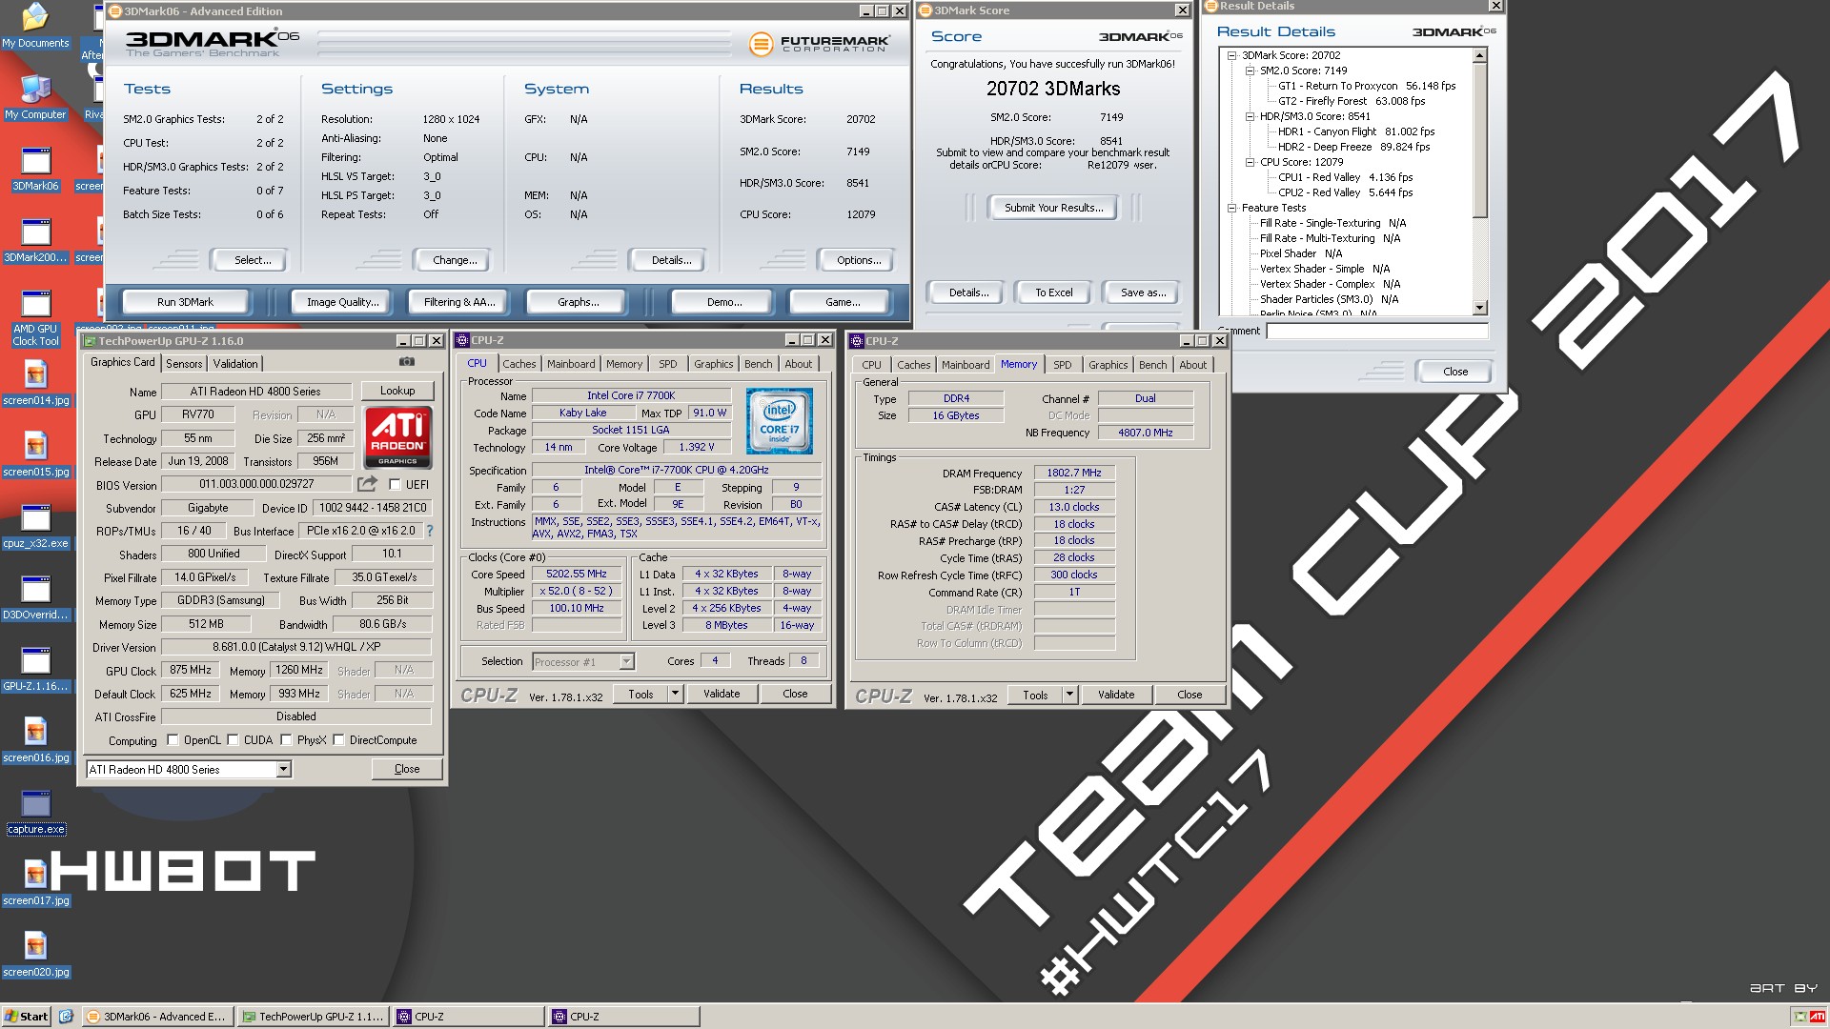This screenshot has height=1029, width=1830.
Task: Open Tools dropdown arrow in CPU-Z CPU window
Action: pos(675,694)
